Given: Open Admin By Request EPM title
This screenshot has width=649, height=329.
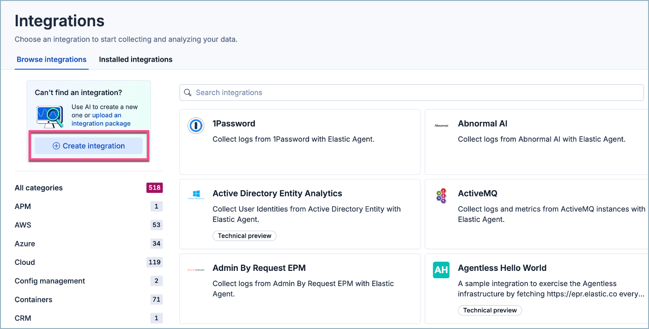Looking at the screenshot, I should point(259,268).
